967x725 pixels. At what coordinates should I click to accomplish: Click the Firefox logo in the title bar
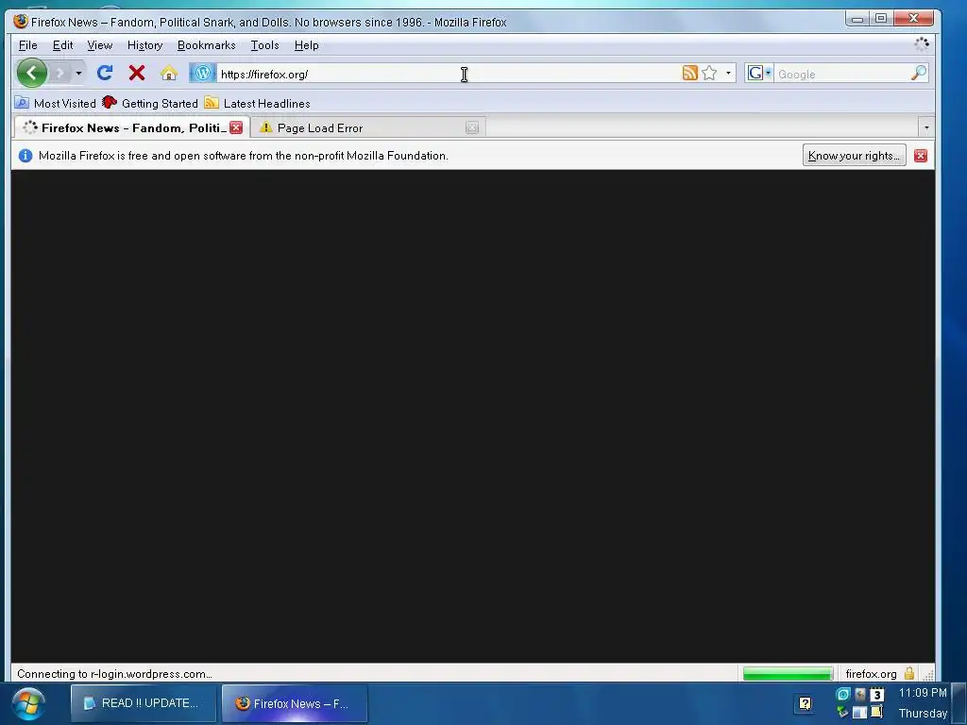click(x=21, y=22)
